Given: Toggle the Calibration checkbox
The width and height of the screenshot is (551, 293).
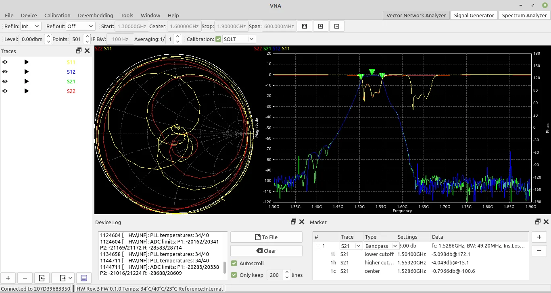Looking at the screenshot, I should coord(218,39).
